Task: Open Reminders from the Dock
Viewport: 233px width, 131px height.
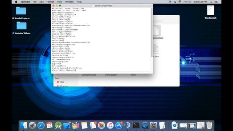Action: (93, 126)
